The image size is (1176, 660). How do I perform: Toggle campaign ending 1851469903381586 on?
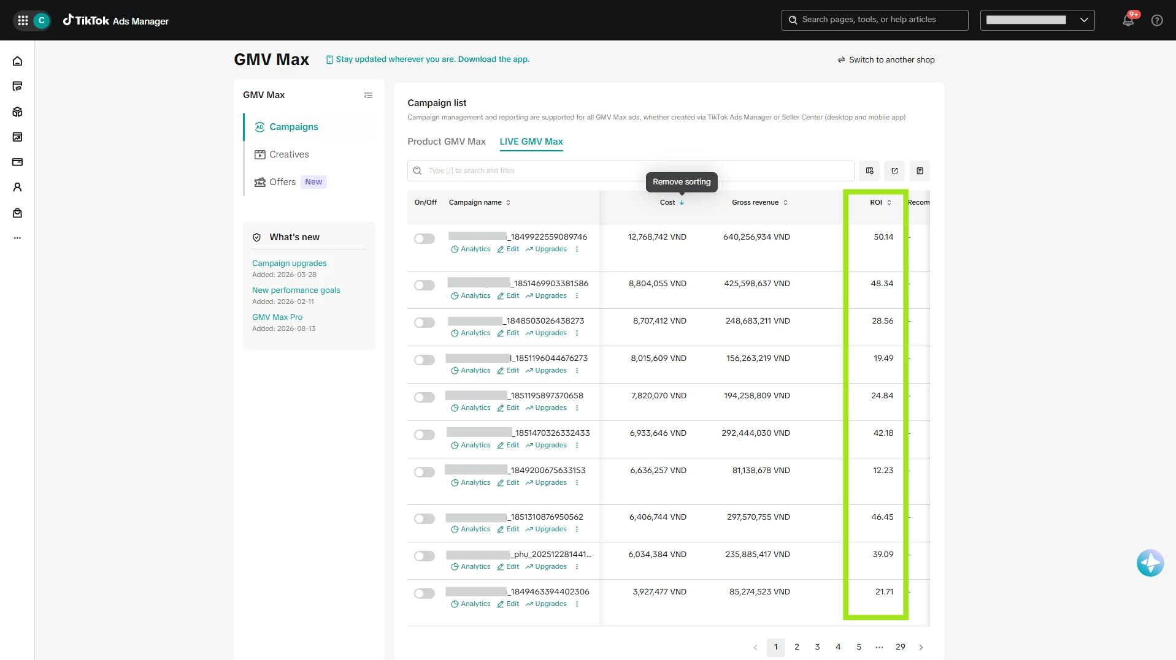click(424, 286)
